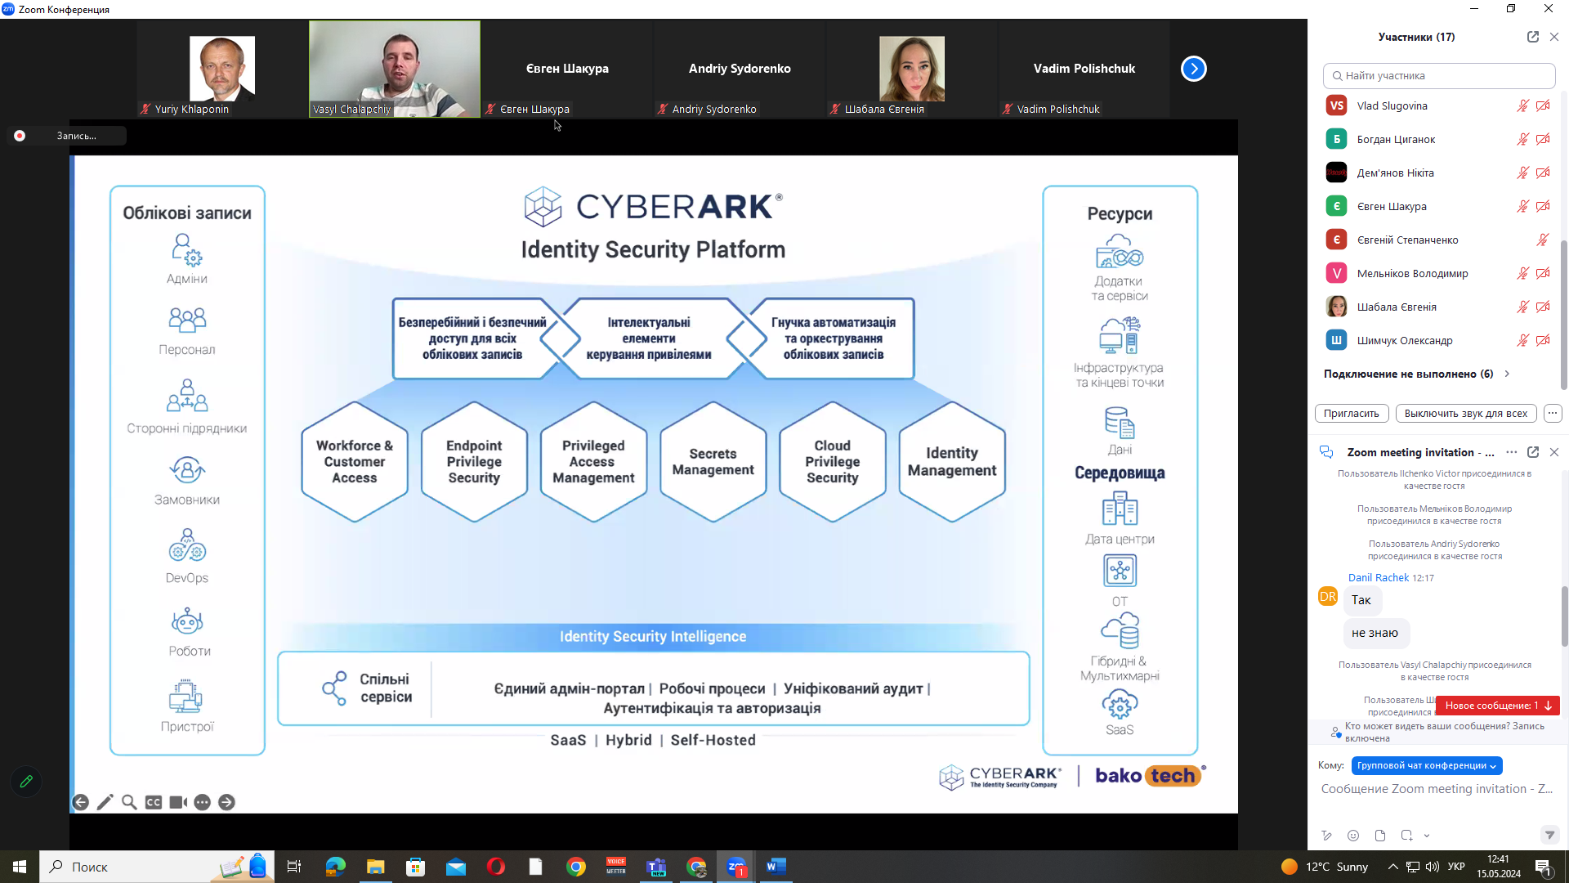Unmute Євгеній Степанченко's microphone
The image size is (1569, 883).
coord(1543,240)
